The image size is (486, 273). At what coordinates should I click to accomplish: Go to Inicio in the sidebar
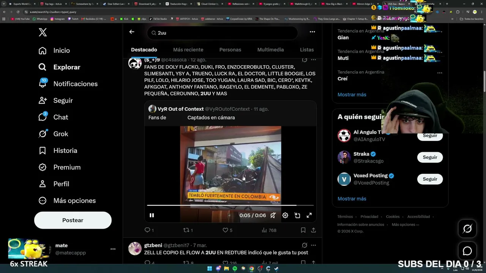click(x=54, y=50)
